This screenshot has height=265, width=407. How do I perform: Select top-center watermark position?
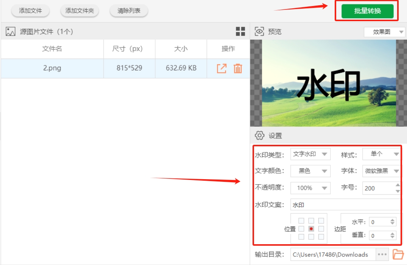pyautogui.click(x=311, y=221)
